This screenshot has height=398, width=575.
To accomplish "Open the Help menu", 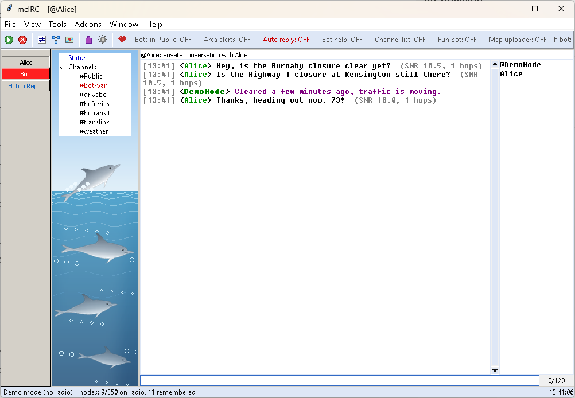I will [x=154, y=24].
